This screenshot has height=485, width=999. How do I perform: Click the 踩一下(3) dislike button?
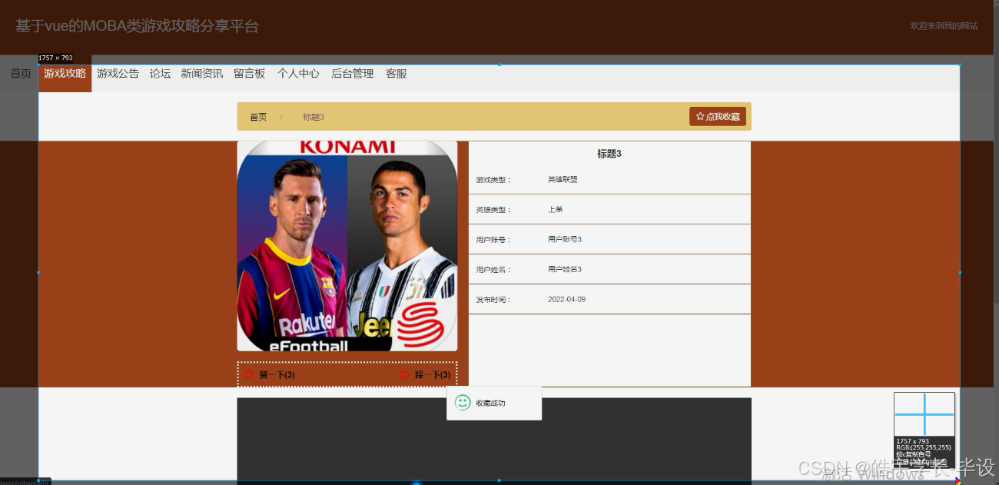click(425, 374)
